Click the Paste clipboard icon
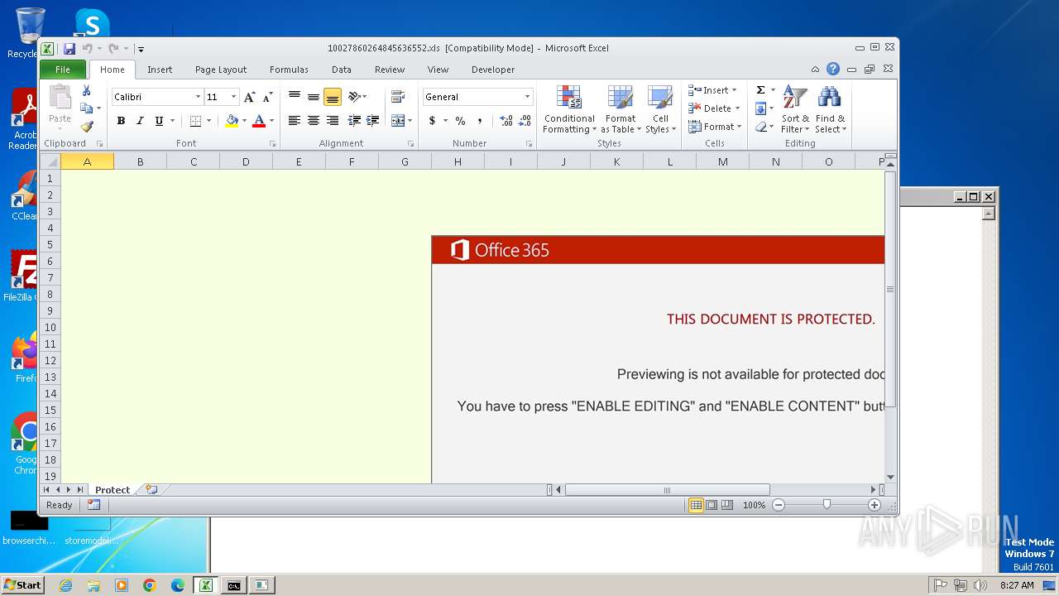 (60, 98)
